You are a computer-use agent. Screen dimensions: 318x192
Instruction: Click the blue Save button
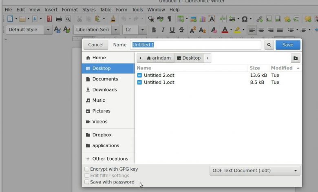click(x=288, y=45)
